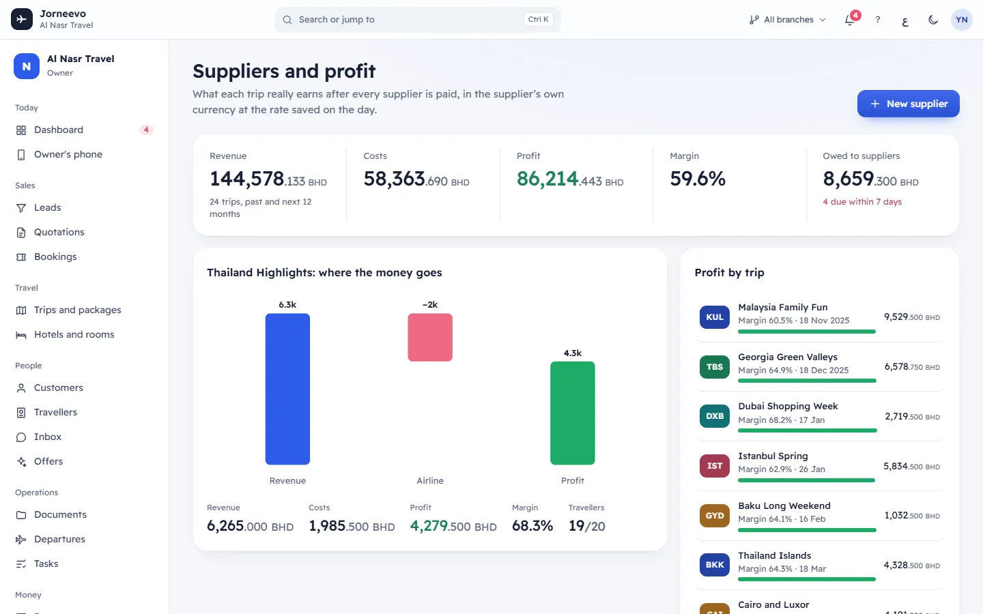The height and width of the screenshot is (614, 983).
Task: Click the Documents folder icon
Action: point(21,515)
